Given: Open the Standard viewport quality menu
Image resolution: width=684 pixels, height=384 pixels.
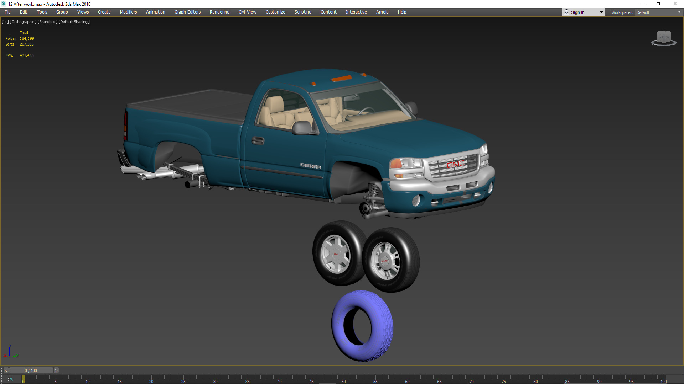Looking at the screenshot, I should click(x=47, y=22).
